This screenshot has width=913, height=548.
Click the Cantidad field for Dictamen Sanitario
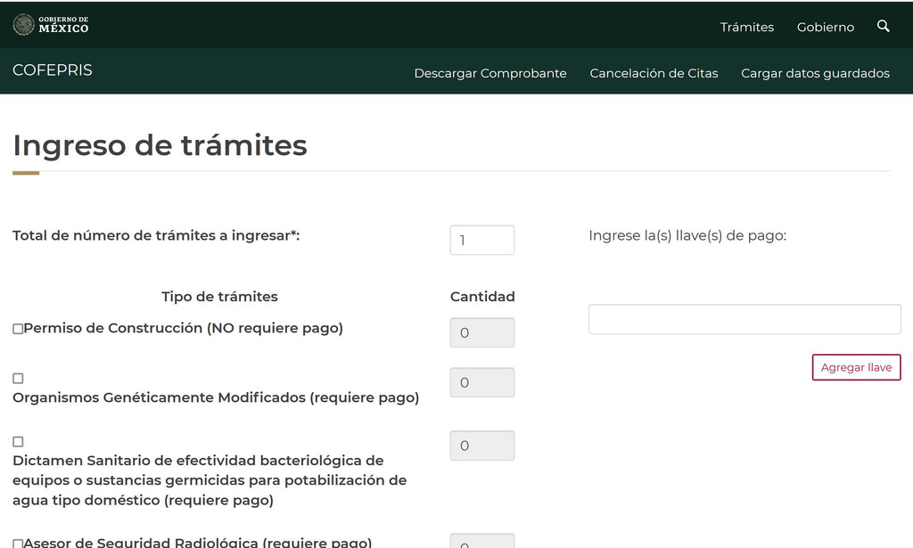[x=481, y=446]
